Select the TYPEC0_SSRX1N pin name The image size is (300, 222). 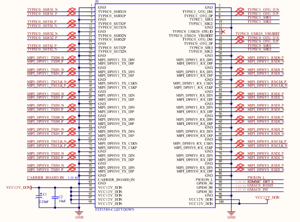click(x=112, y=11)
